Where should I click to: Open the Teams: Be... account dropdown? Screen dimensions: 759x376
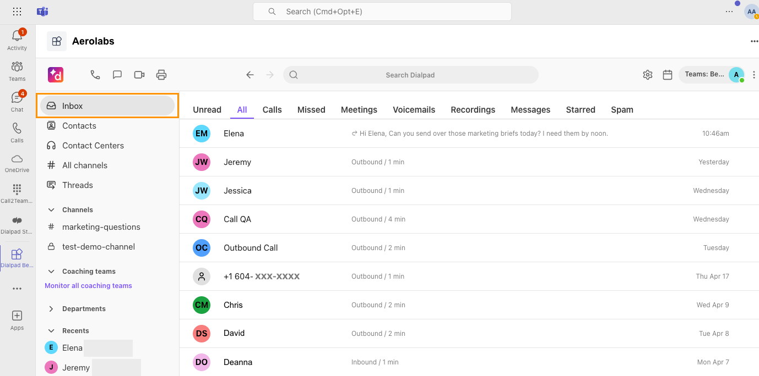point(713,75)
